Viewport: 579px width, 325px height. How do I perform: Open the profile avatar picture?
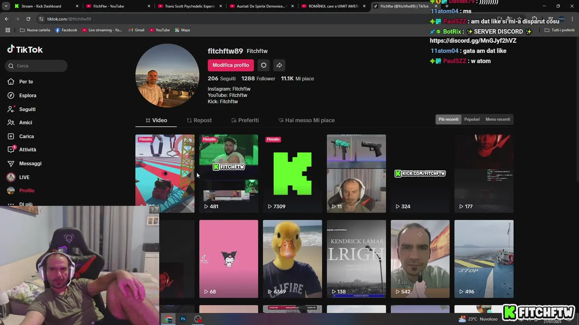point(167,76)
